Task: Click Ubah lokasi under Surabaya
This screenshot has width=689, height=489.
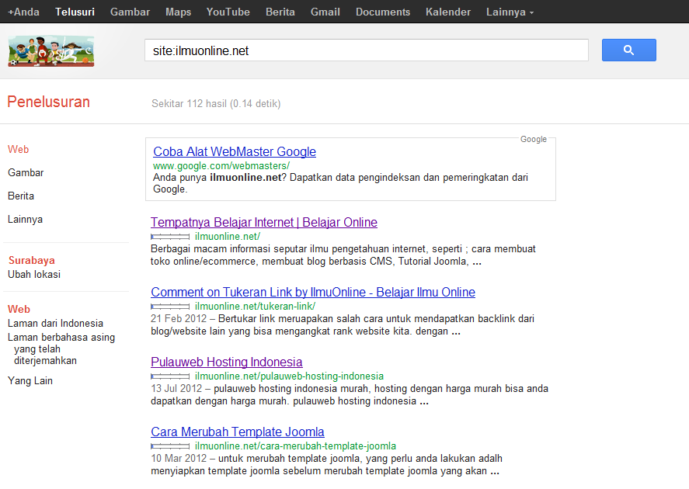Action: coord(34,275)
